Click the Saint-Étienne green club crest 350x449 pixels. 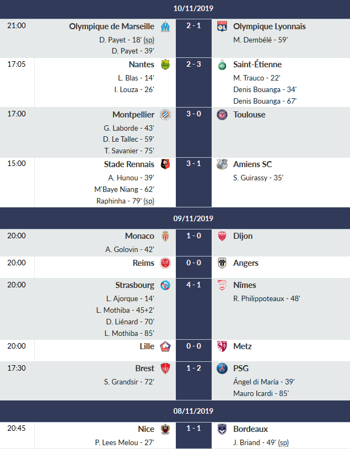pyautogui.click(x=222, y=65)
